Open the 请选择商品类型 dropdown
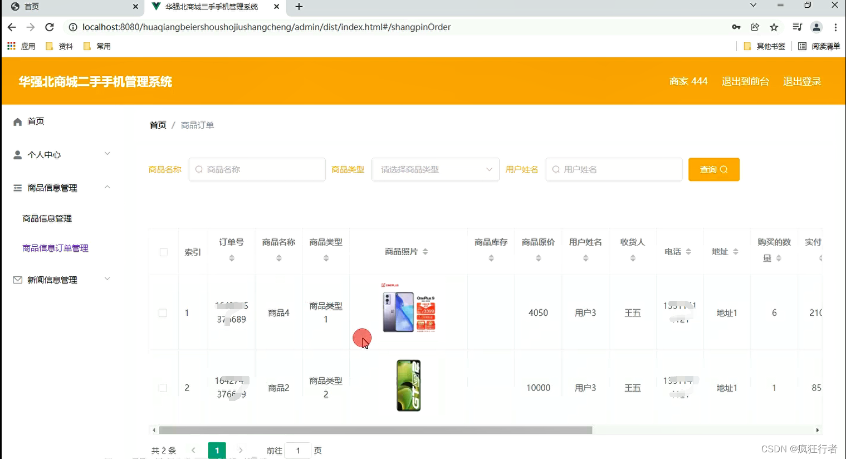 (x=436, y=169)
